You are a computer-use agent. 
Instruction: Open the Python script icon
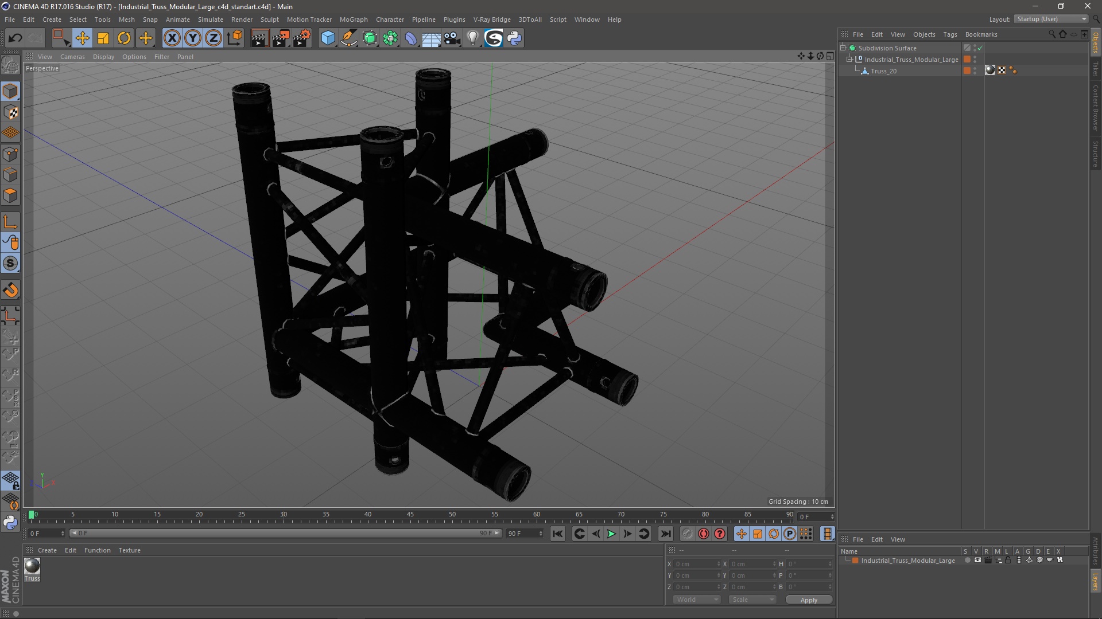515,38
